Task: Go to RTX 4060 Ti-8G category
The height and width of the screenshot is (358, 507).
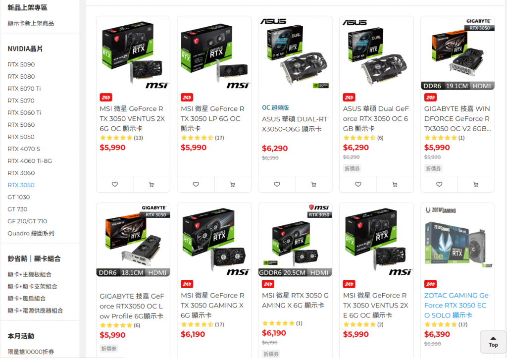Action: [x=30, y=161]
